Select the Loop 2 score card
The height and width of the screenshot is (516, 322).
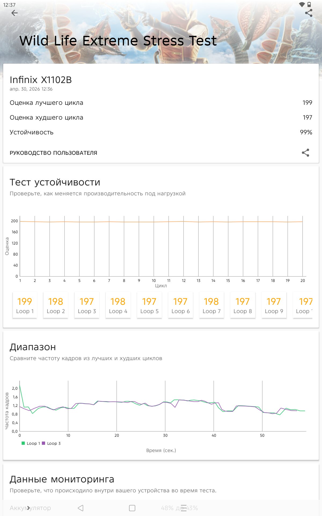(56, 305)
